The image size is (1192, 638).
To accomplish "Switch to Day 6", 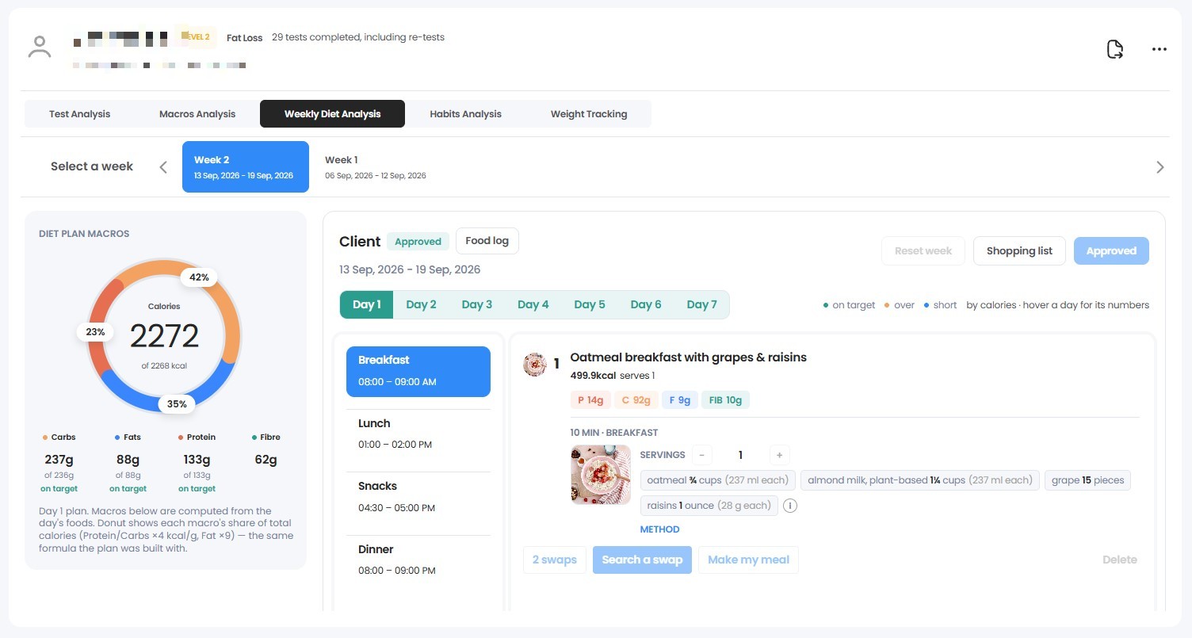I will (646, 304).
